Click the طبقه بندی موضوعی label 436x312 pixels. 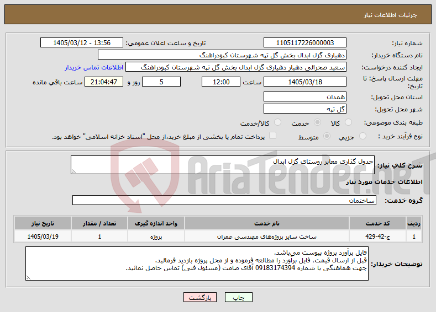(x=393, y=122)
